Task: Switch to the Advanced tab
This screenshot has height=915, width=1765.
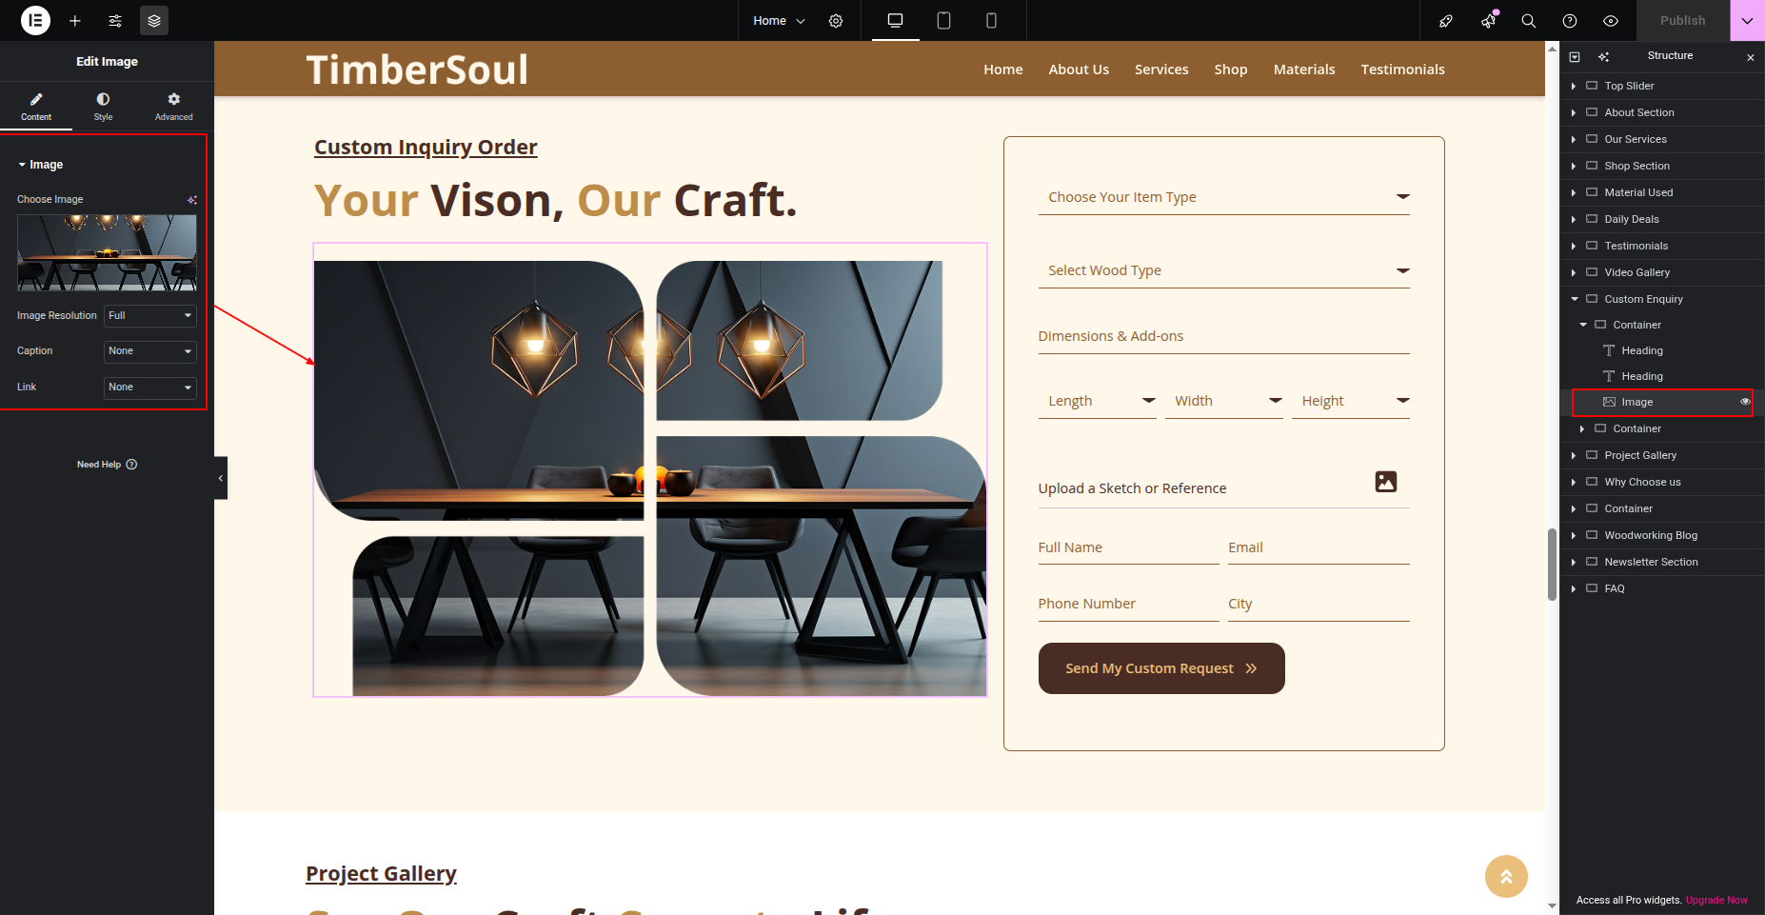Action: pos(174,106)
